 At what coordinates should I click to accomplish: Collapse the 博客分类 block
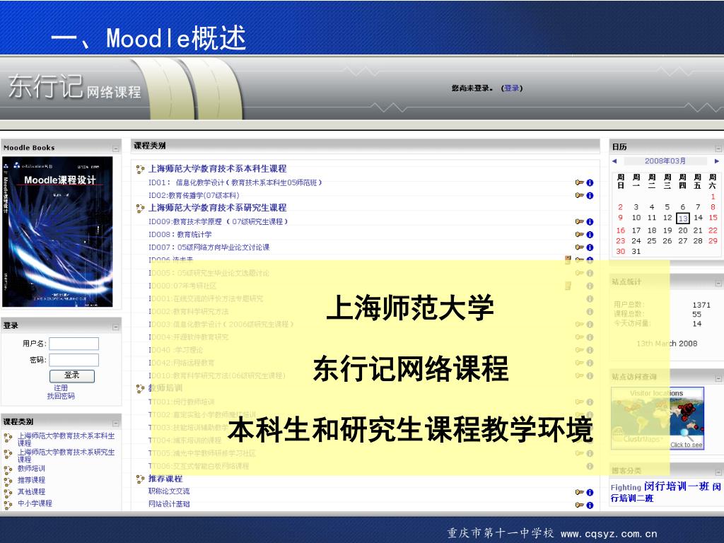[718, 472]
